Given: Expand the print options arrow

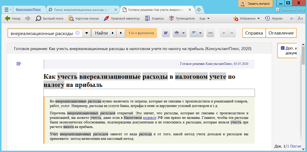Looking at the screenshot, I should (x=183, y=33).
